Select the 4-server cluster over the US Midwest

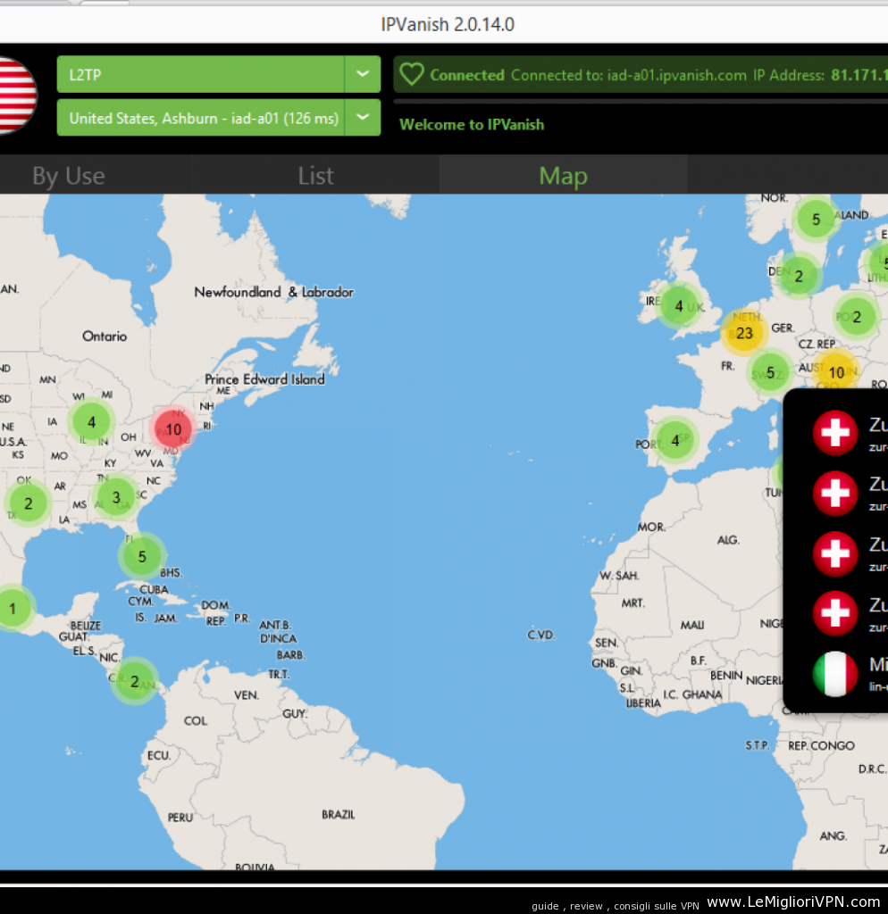[x=92, y=422]
